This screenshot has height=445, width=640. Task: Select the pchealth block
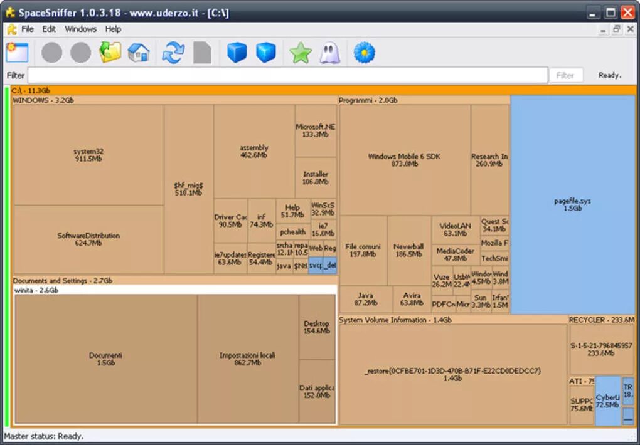(x=292, y=232)
